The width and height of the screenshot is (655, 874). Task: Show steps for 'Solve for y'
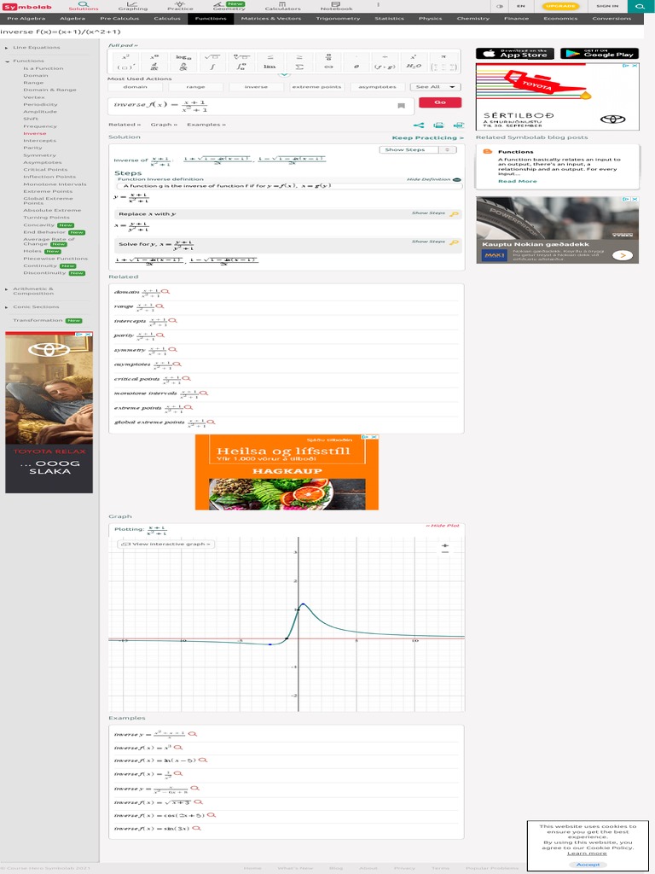point(435,242)
